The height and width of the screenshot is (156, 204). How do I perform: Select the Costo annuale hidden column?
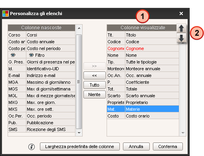[42, 42]
